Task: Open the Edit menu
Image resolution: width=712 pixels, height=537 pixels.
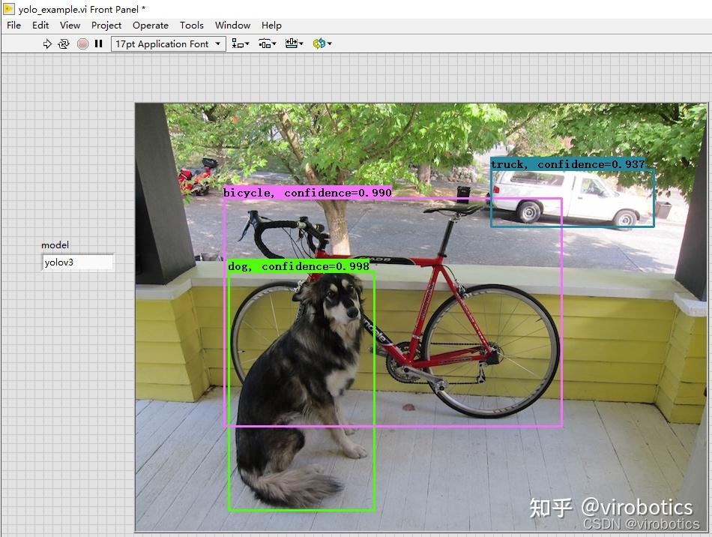Action: [40, 25]
